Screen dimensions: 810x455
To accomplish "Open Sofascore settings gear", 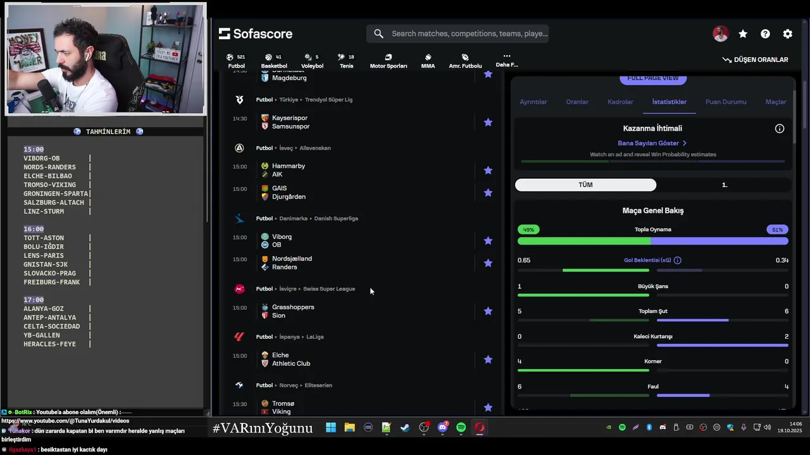I will pyautogui.click(x=787, y=34).
